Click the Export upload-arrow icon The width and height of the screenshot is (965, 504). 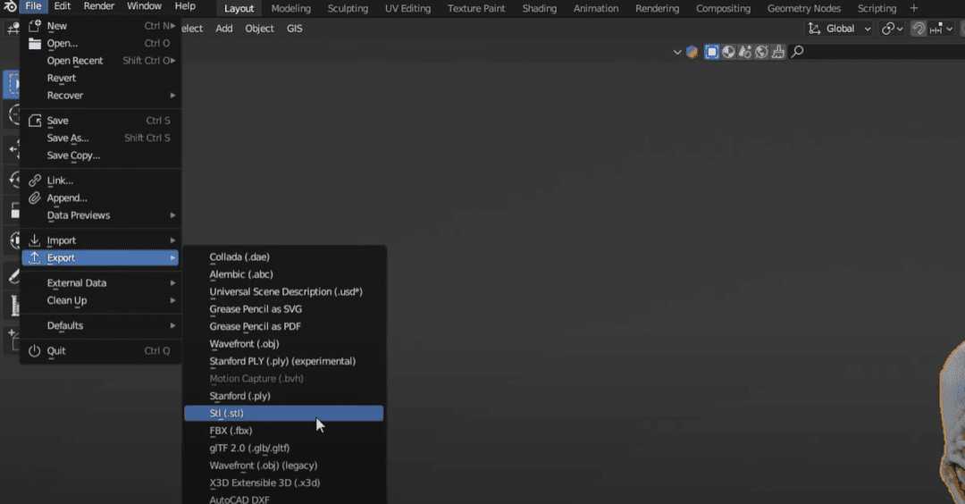[x=35, y=258]
